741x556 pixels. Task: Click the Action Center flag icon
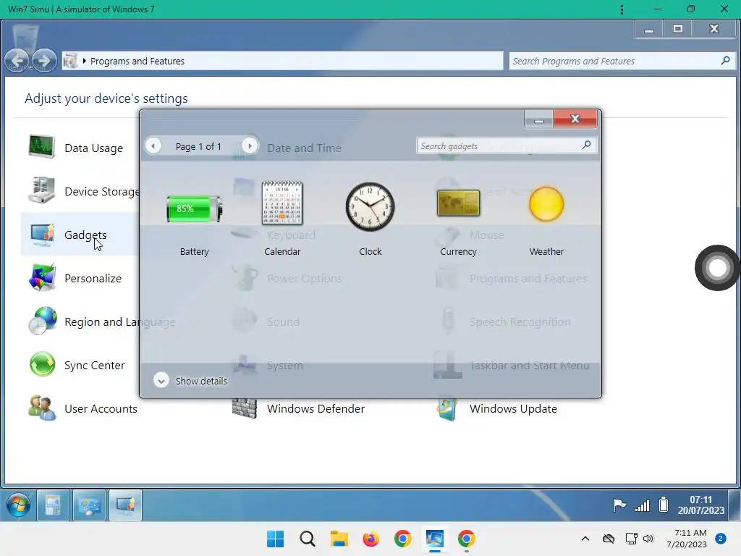[619, 505]
